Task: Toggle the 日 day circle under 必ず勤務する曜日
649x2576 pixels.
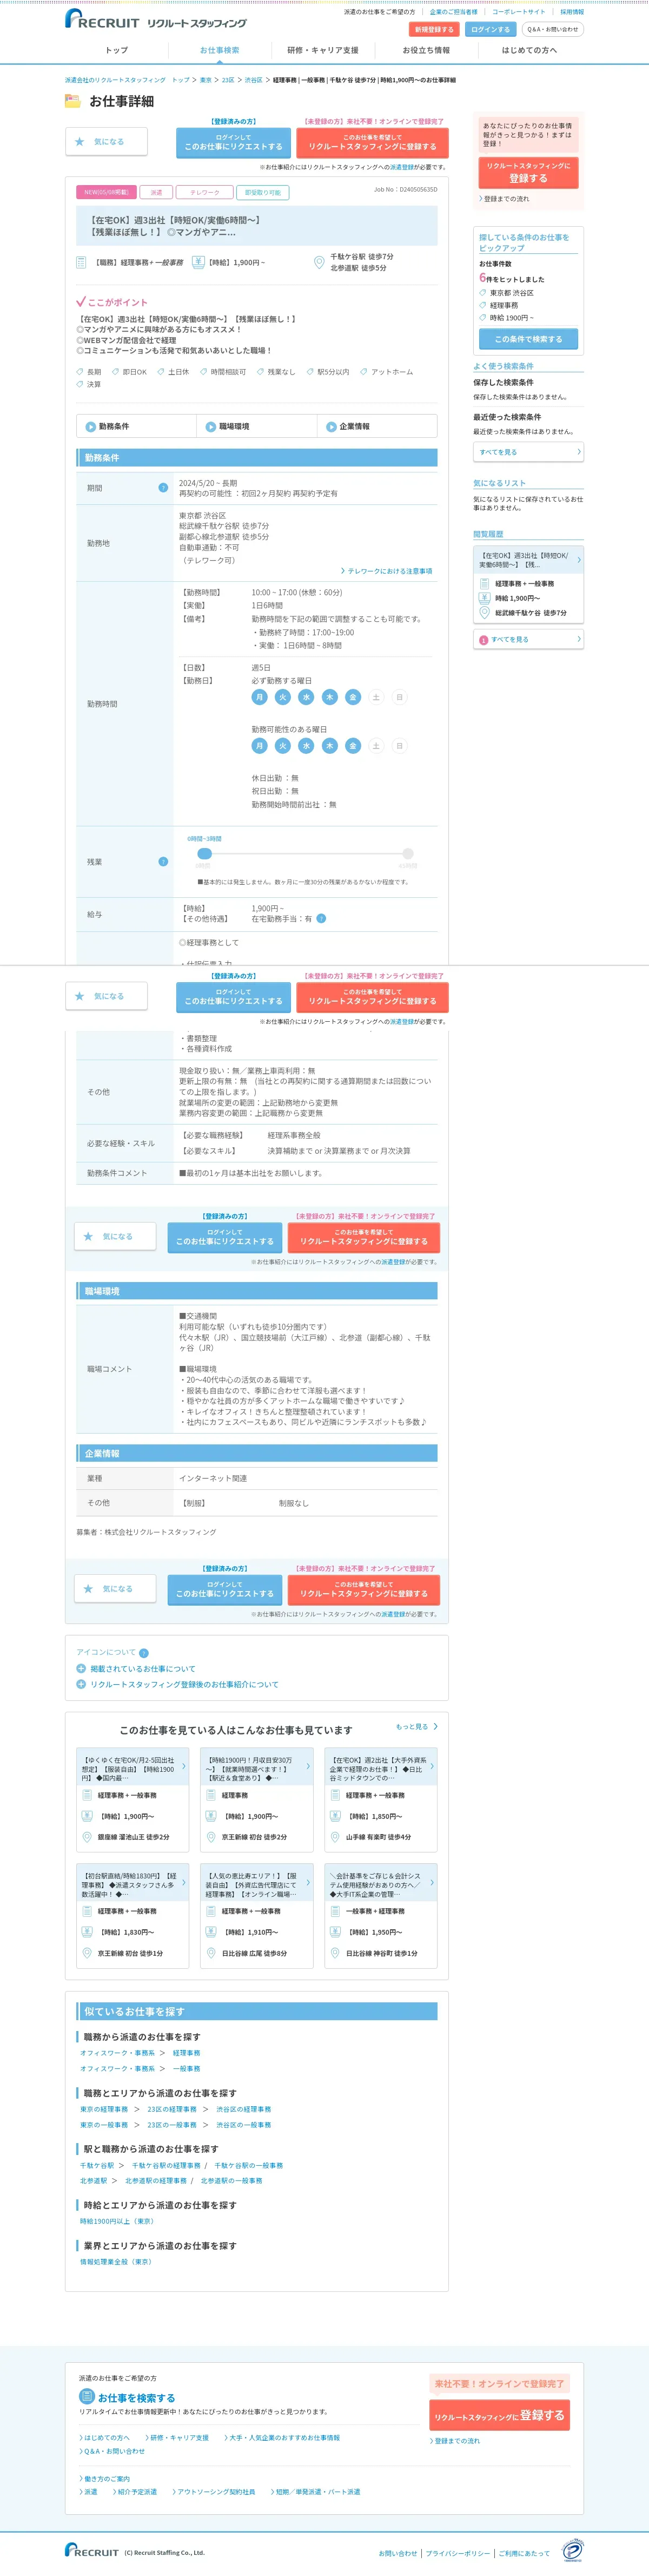Action: pyautogui.click(x=399, y=697)
